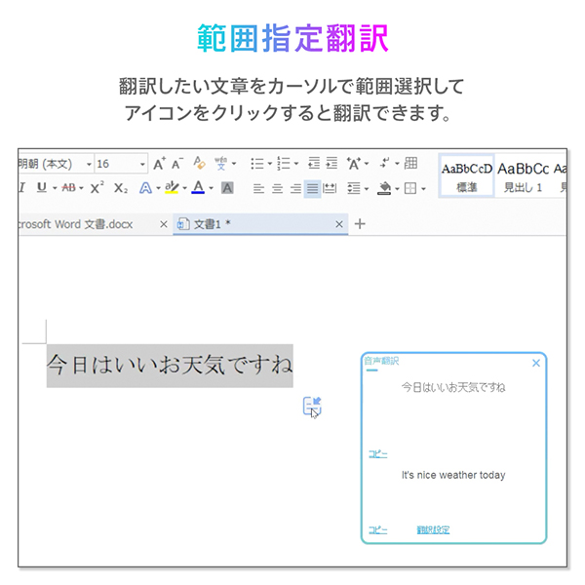Toggle center text alignment
Viewport: 585px width, 585px height.
coord(277,188)
